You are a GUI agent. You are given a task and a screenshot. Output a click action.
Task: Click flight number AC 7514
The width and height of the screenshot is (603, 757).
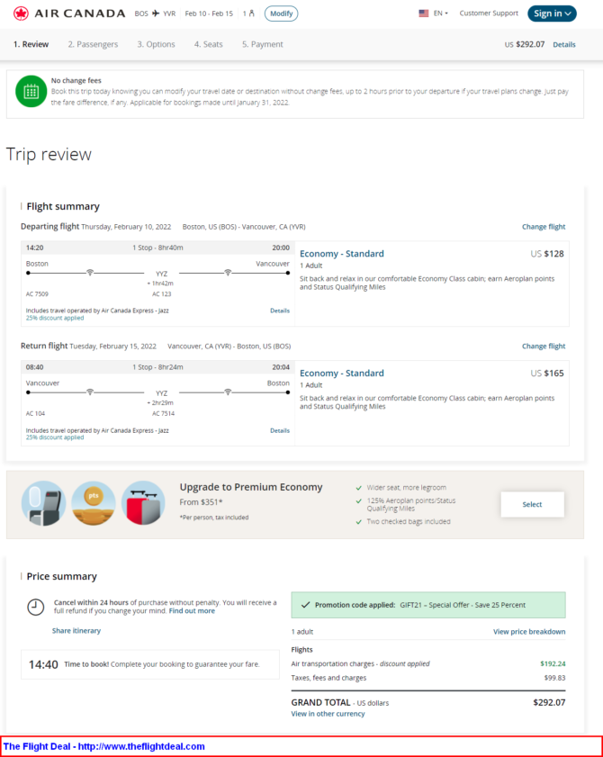[164, 414]
